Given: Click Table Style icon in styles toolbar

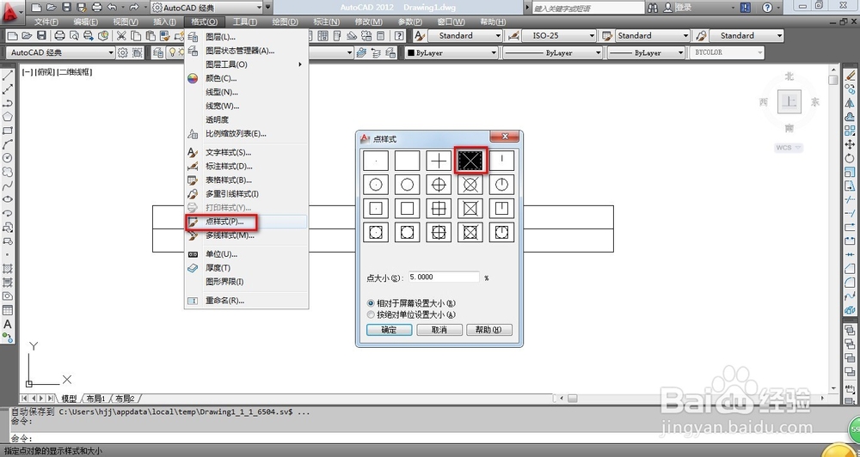Looking at the screenshot, I should pyautogui.click(x=607, y=36).
